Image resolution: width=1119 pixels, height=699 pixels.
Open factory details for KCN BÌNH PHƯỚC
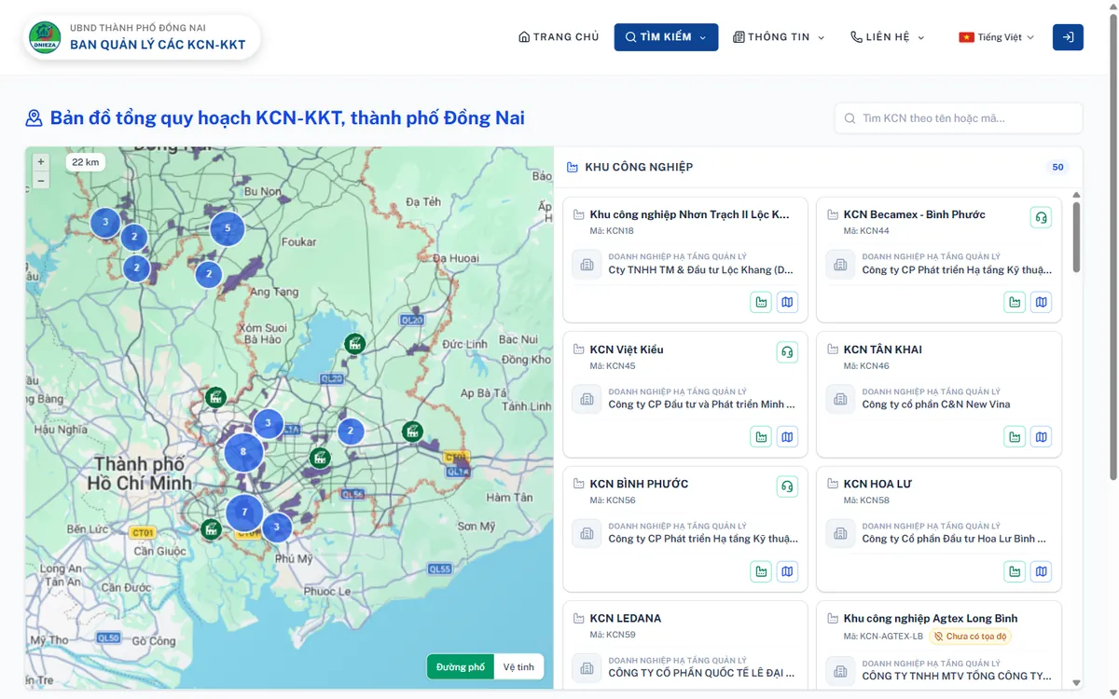click(761, 570)
